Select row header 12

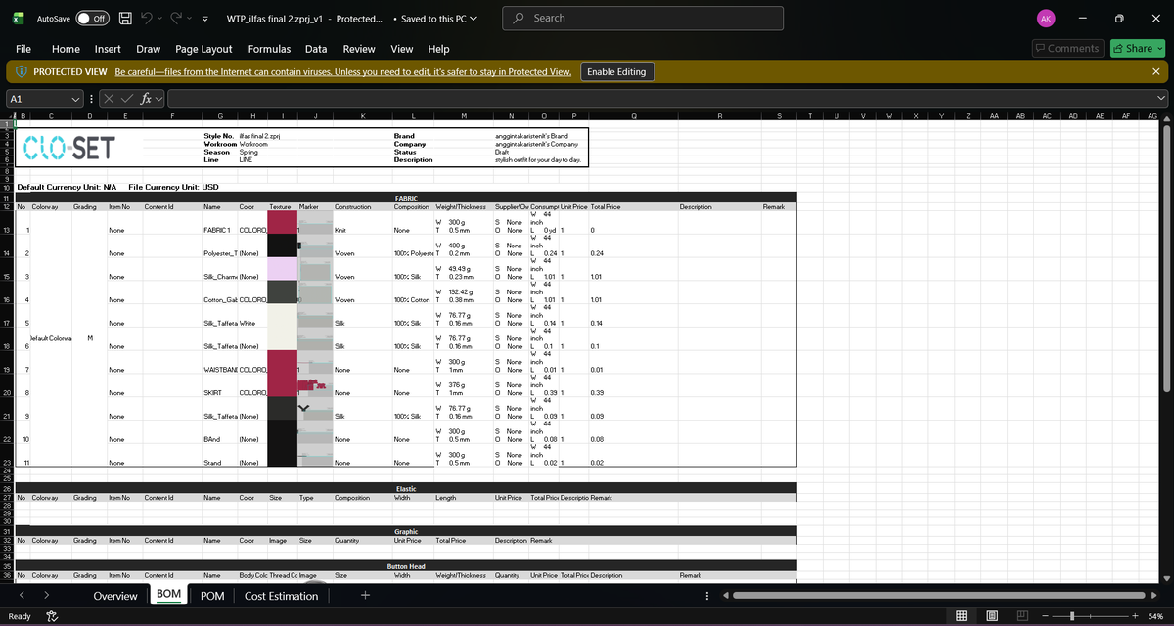click(x=7, y=207)
